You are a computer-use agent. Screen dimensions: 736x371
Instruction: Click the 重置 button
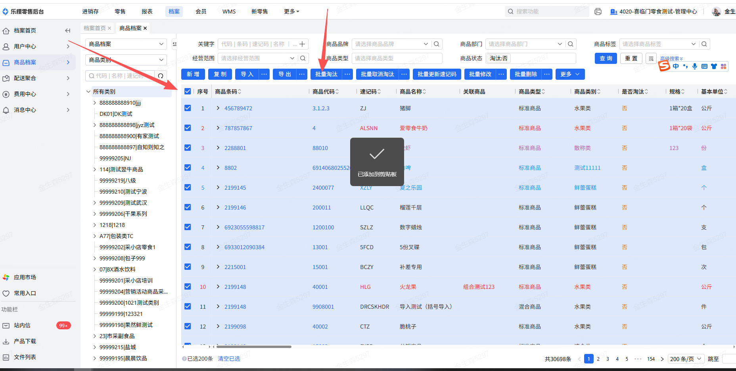point(631,58)
